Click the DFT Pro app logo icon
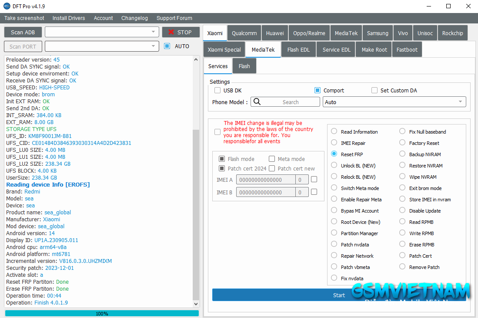 tap(7, 6)
